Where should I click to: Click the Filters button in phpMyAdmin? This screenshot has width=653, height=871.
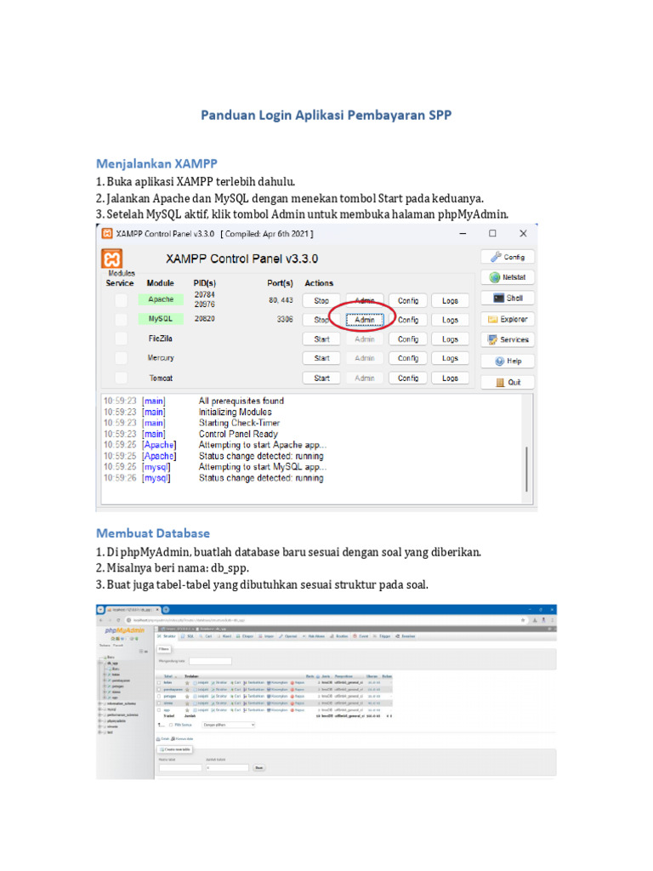click(x=164, y=649)
